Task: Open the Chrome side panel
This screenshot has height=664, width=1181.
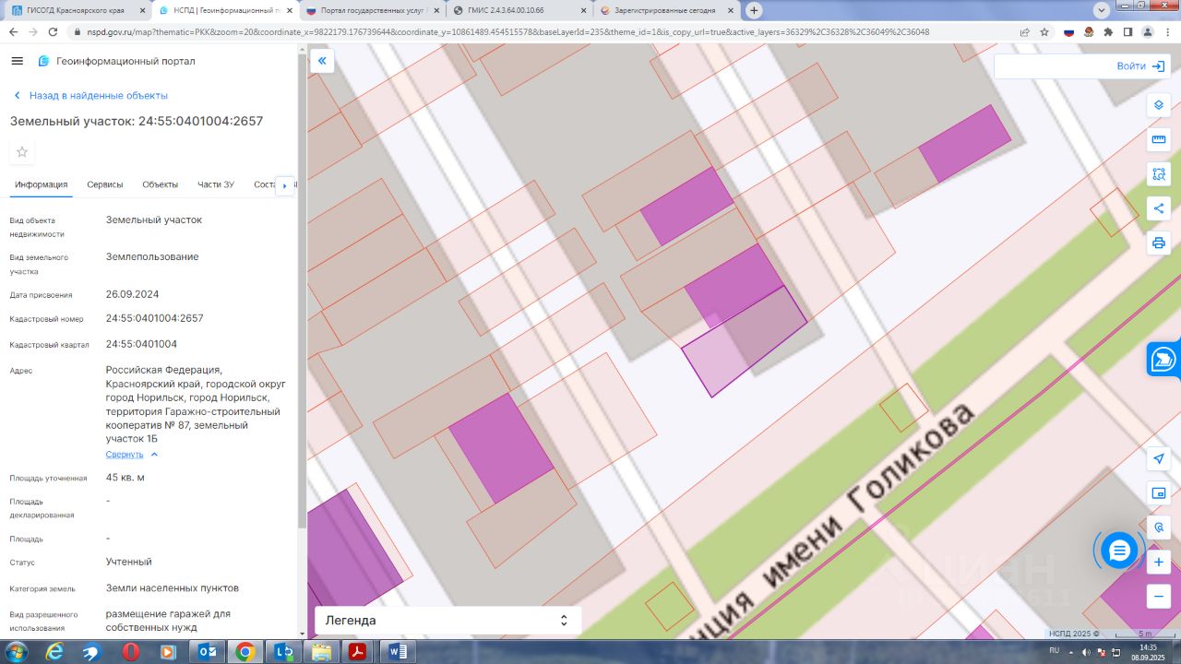Action: click(x=1127, y=31)
